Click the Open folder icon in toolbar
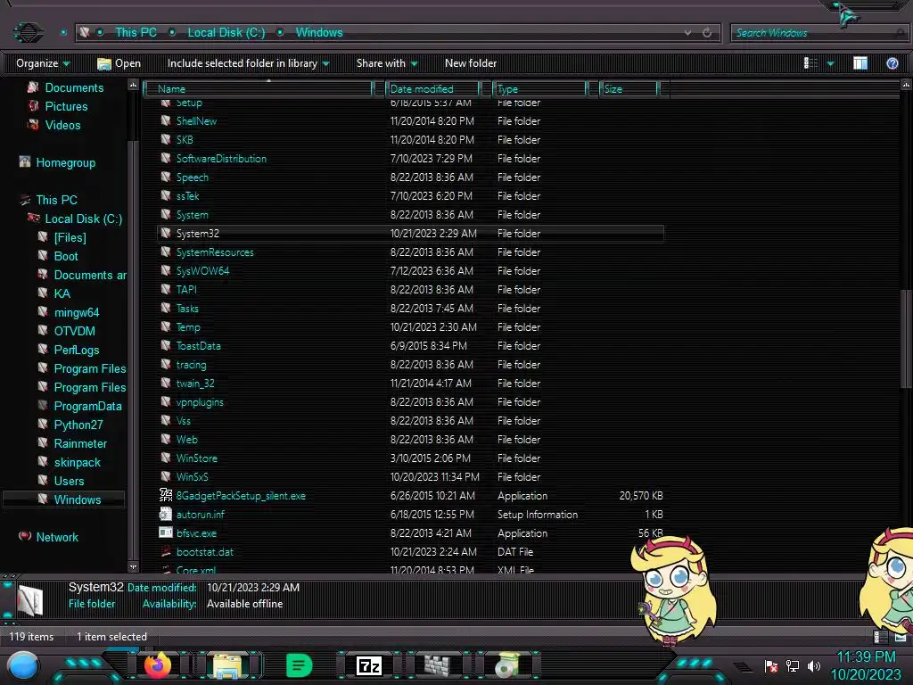 104,63
